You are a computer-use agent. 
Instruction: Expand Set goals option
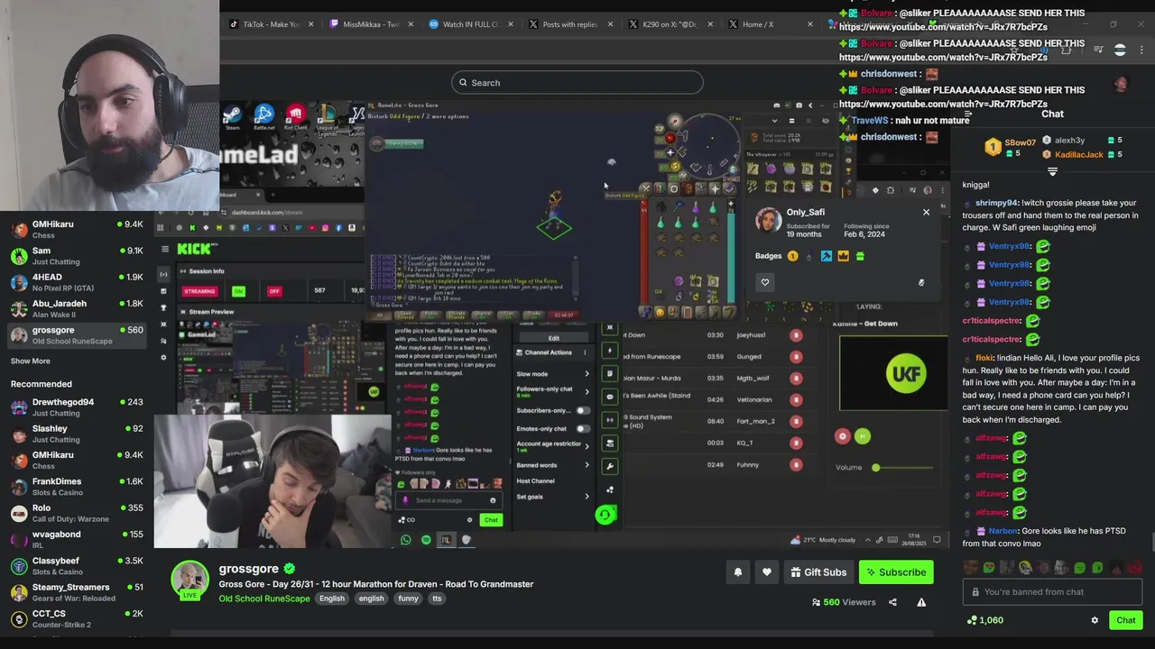(x=553, y=497)
